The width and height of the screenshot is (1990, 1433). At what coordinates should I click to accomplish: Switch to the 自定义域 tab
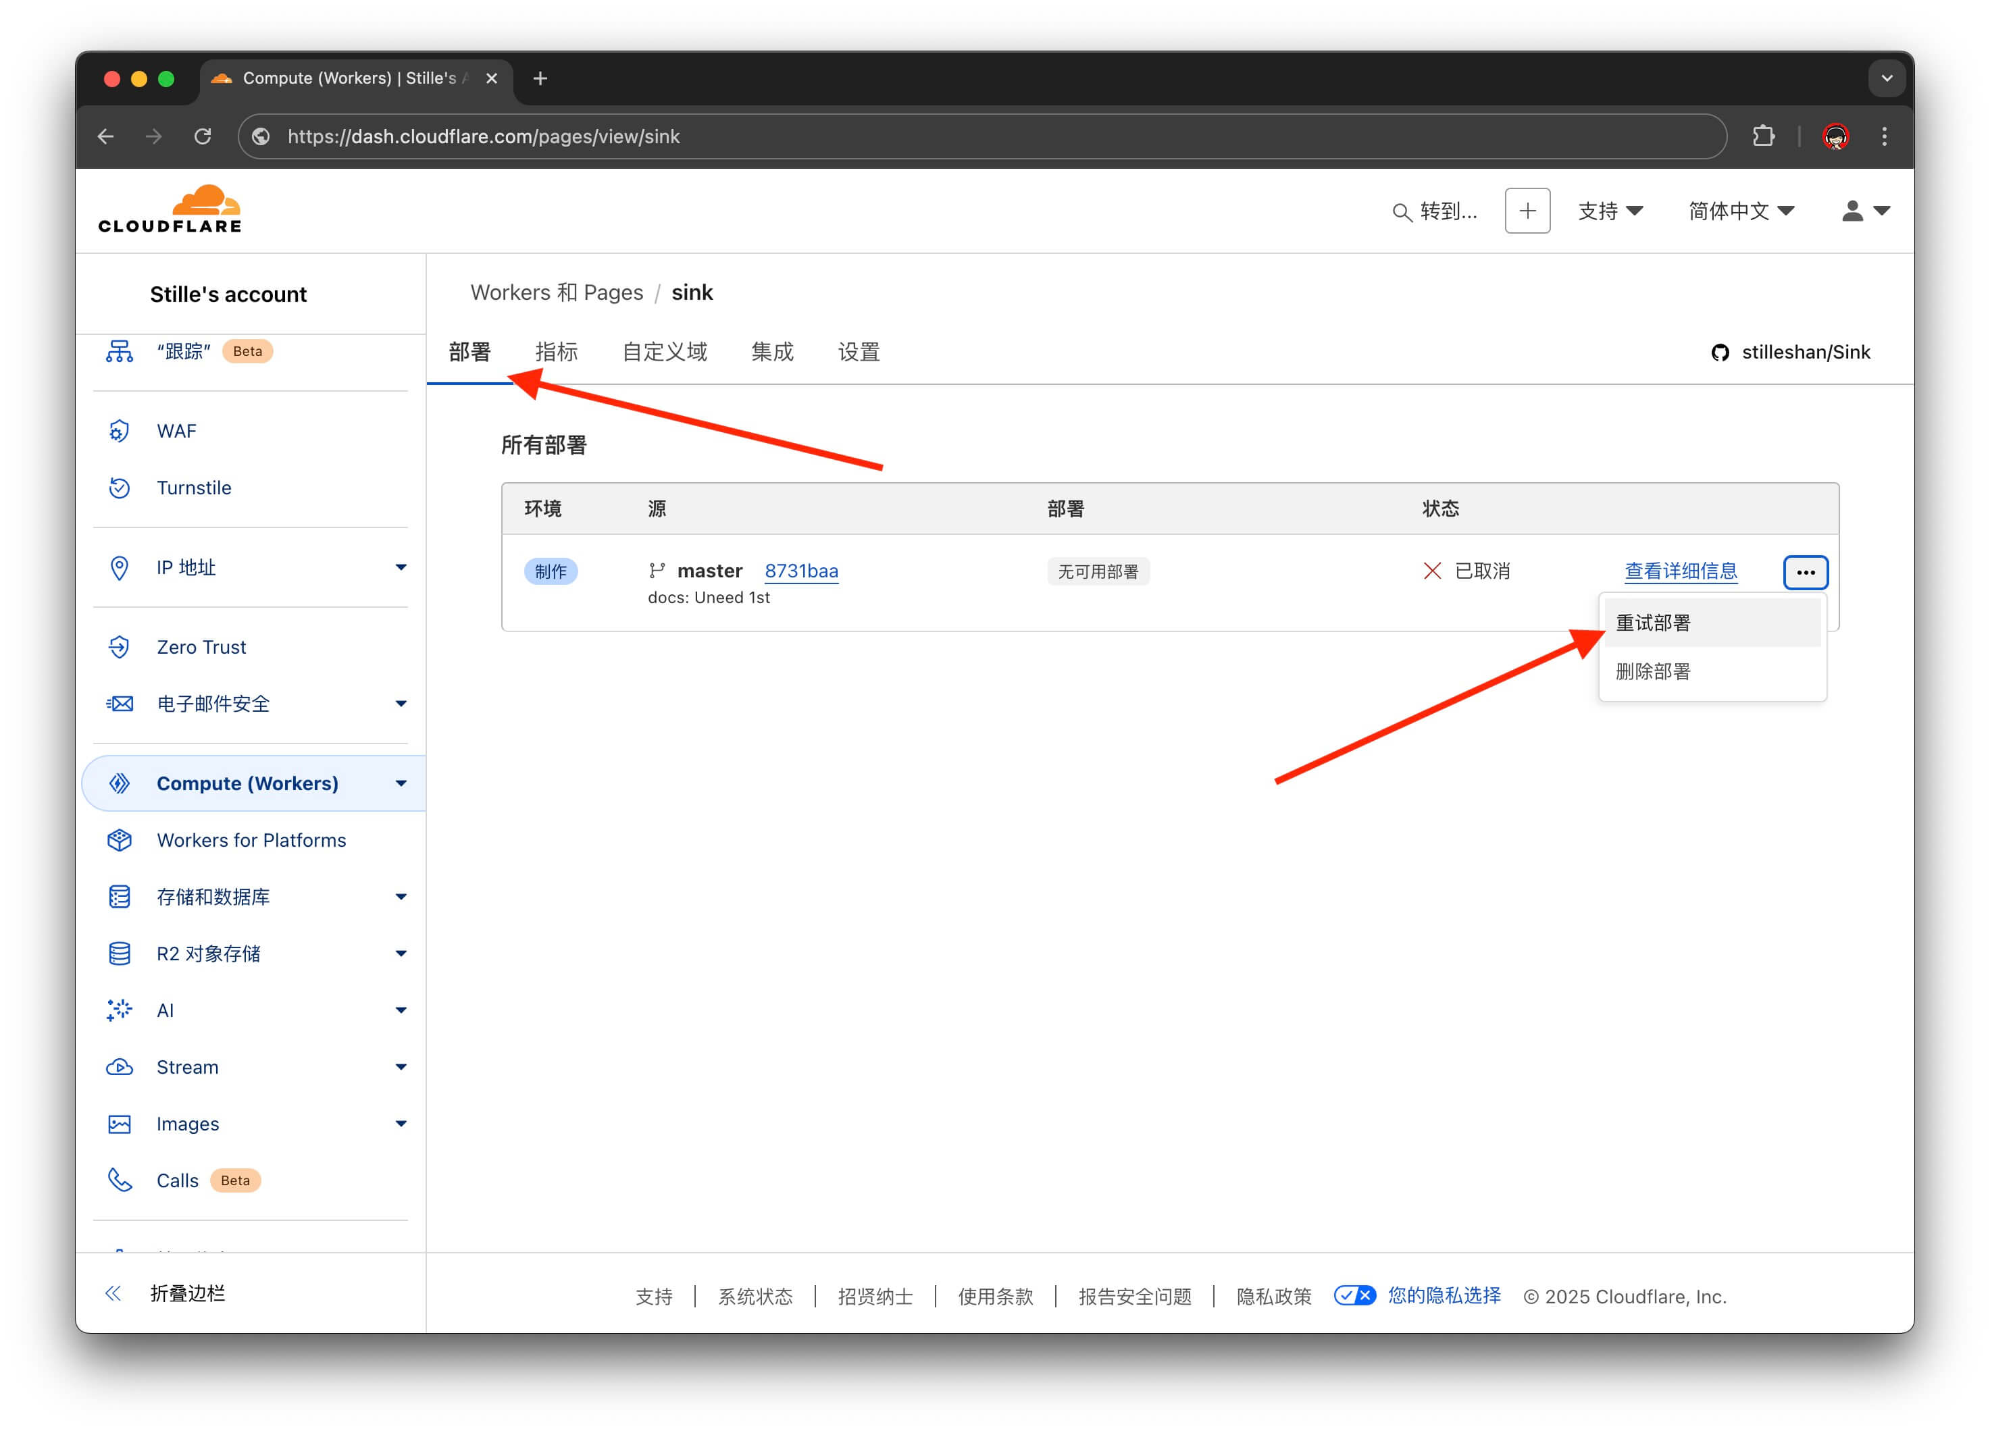point(664,353)
